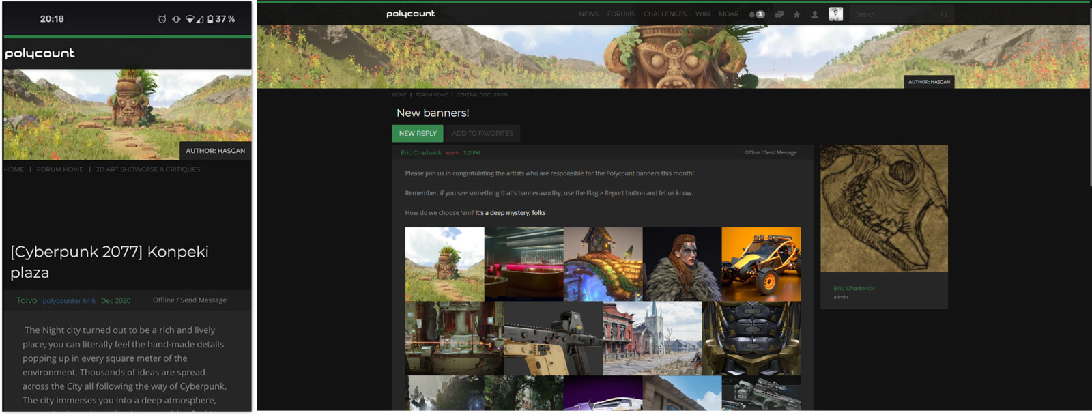Tap the 20:18 clock in the phone status bar

pos(52,19)
